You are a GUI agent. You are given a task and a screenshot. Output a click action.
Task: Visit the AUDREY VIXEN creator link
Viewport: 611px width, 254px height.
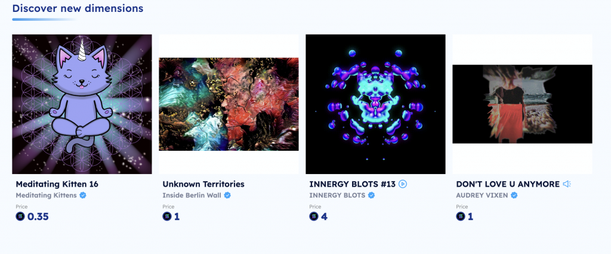click(482, 195)
